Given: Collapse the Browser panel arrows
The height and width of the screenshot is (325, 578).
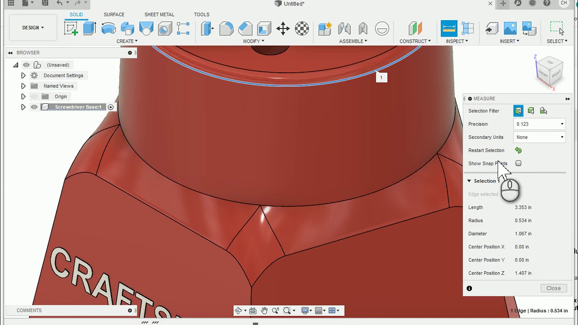Looking at the screenshot, I should click(x=10, y=53).
